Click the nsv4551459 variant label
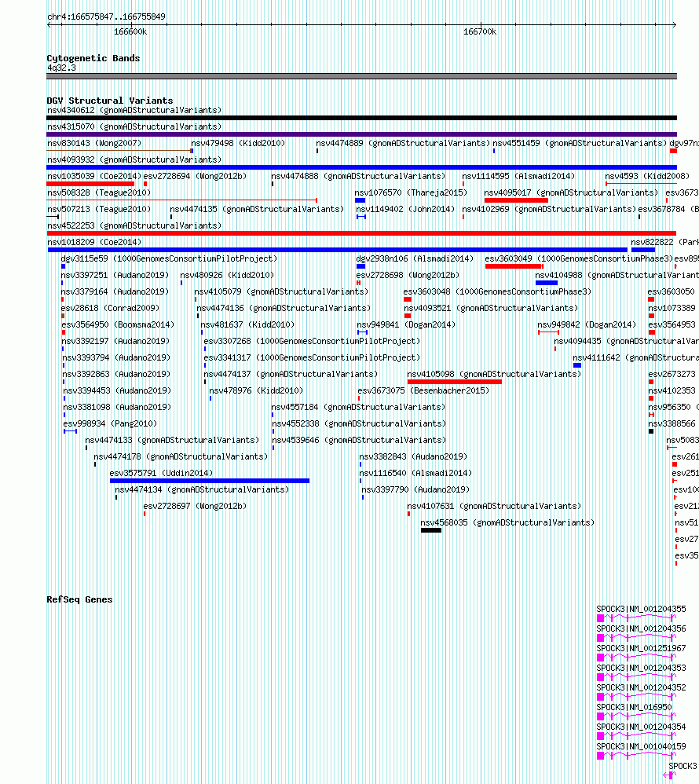Image resolution: width=699 pixels, height=784 pixels. [580, 143]
